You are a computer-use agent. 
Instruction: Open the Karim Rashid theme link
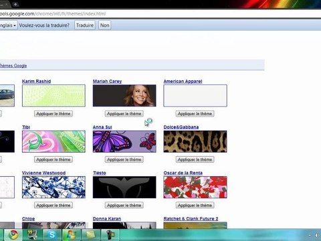(x=37, y=81)
